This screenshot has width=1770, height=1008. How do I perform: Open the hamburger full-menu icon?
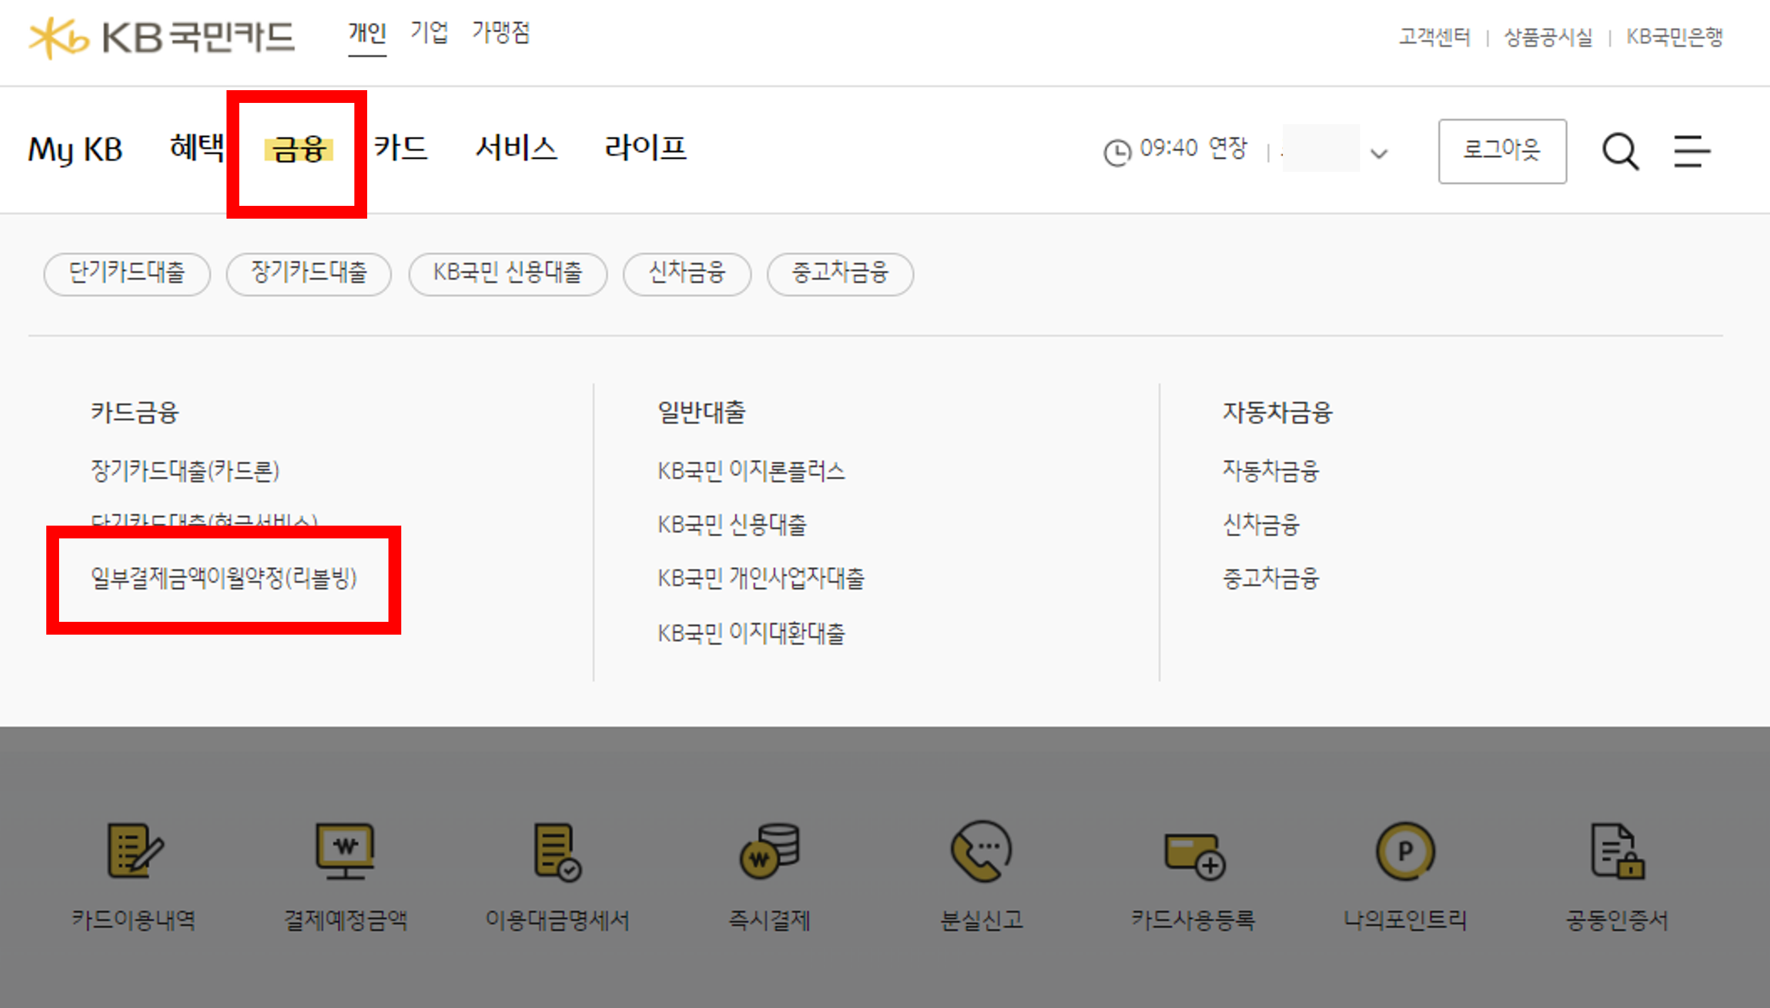pos(1691,150)
